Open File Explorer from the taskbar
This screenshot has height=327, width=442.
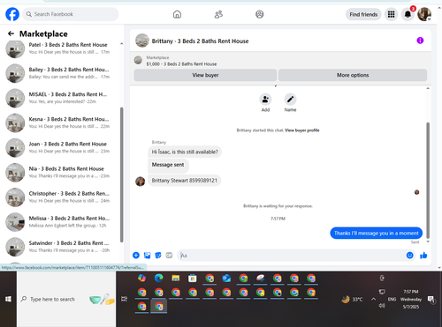pos(176,278)
